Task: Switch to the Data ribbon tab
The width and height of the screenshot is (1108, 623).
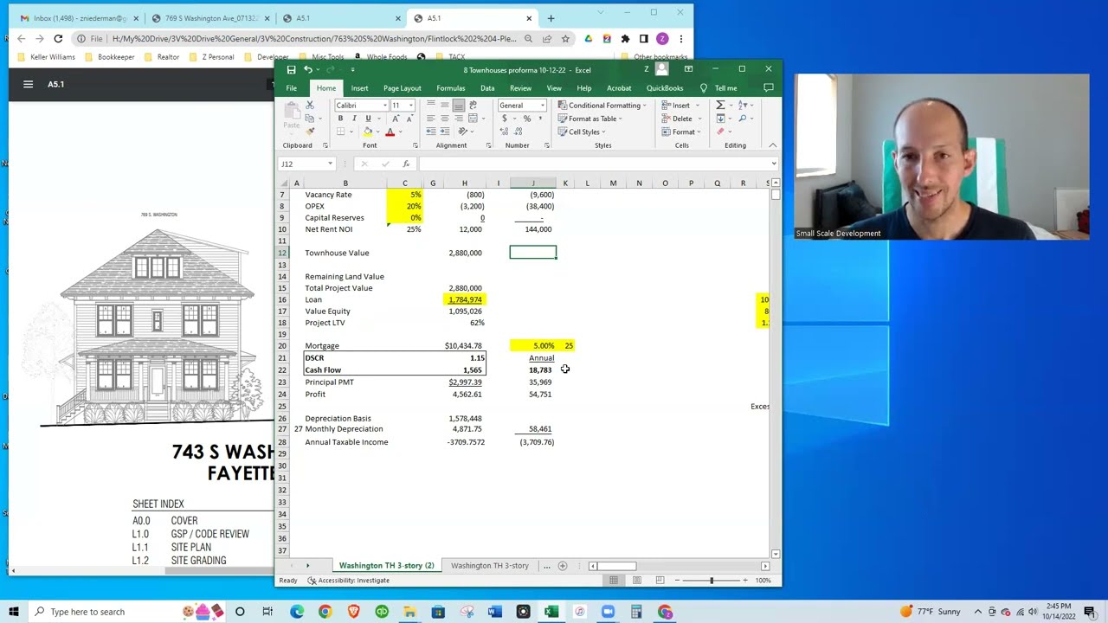Action: point(487,88)
